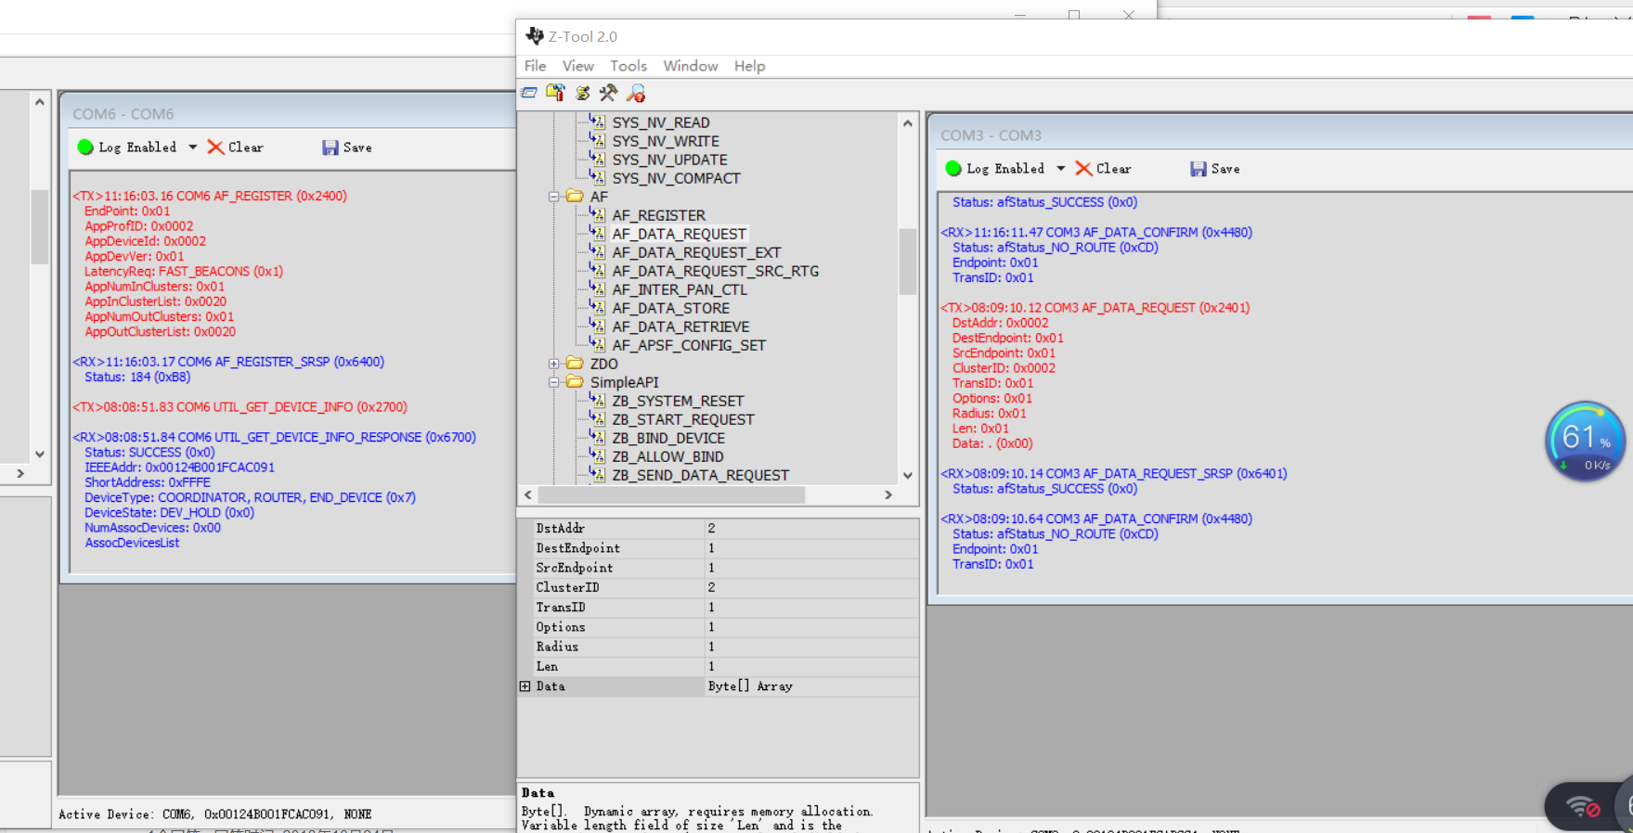Image resolution: width=1633 pixels, height=833 pixels.
Task: Expand the Data Byte[] Array row
Action: [x=525, y=686]
